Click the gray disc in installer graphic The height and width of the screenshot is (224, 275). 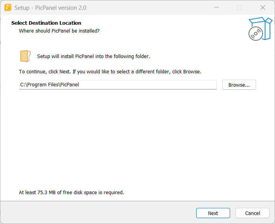click(x=256, y=33)
